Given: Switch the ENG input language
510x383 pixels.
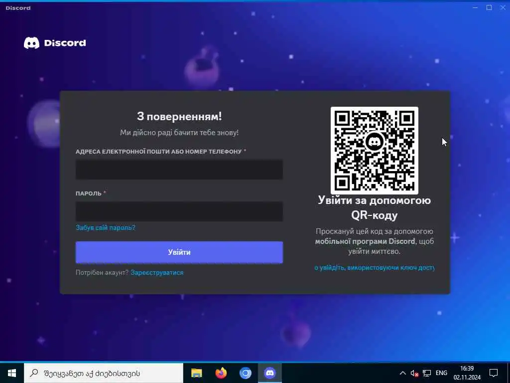Looking at the screenshot, I should pos(441,373).
